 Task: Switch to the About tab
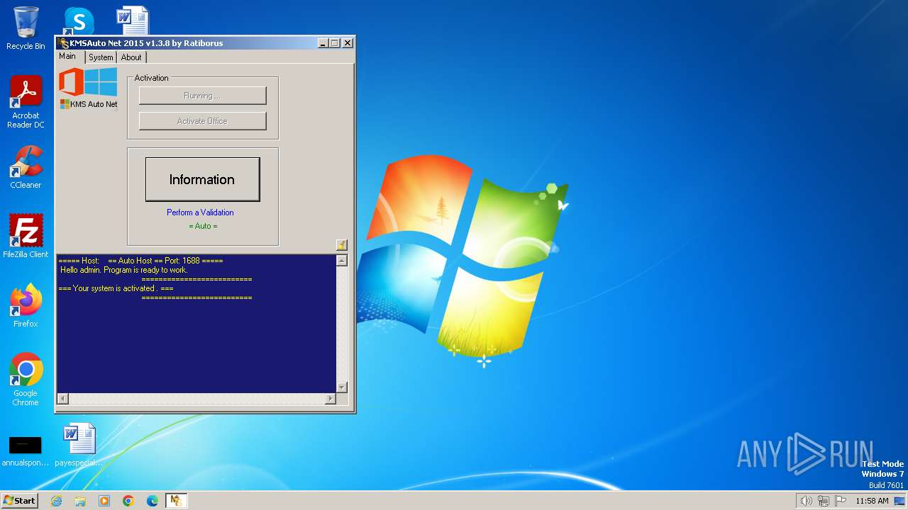point(131,57)
